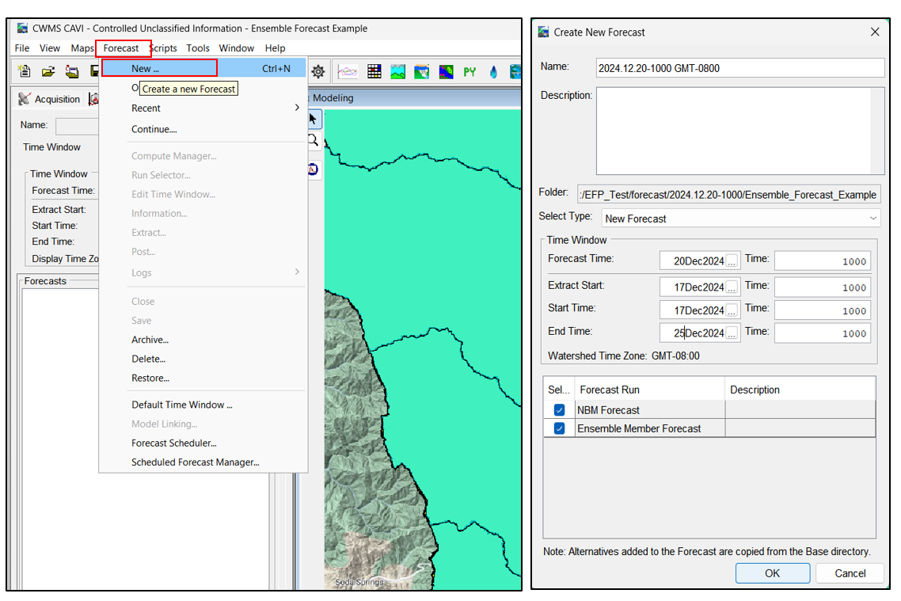The height and width of the screenshot is (601, 901).
Task: Click the blue water drop toolbar icon
Action: point(493,72)
